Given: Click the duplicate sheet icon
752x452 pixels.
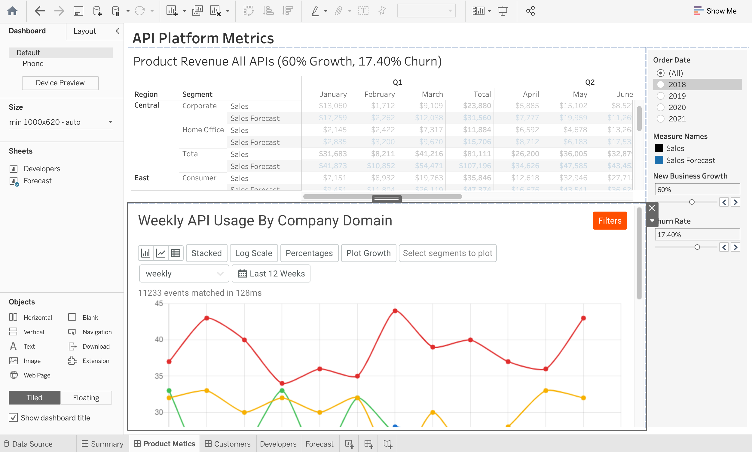Looking at the screenshot, I should tap(197, 11).
